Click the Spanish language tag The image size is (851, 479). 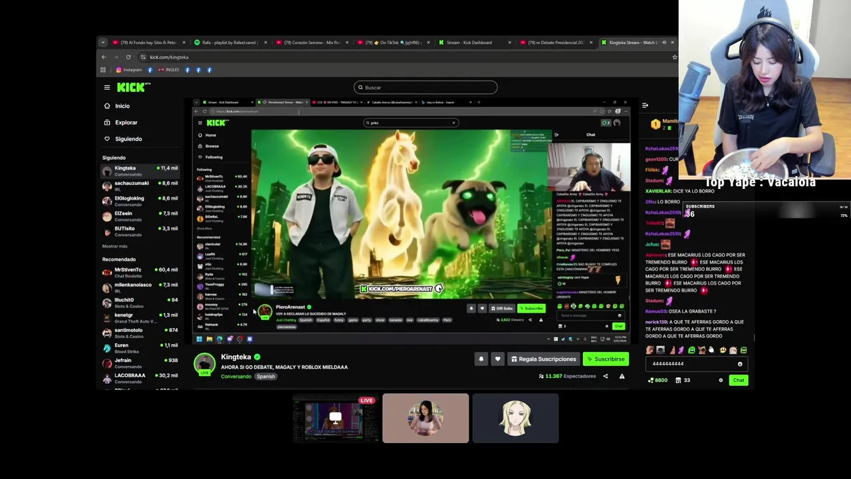point(266,377)
